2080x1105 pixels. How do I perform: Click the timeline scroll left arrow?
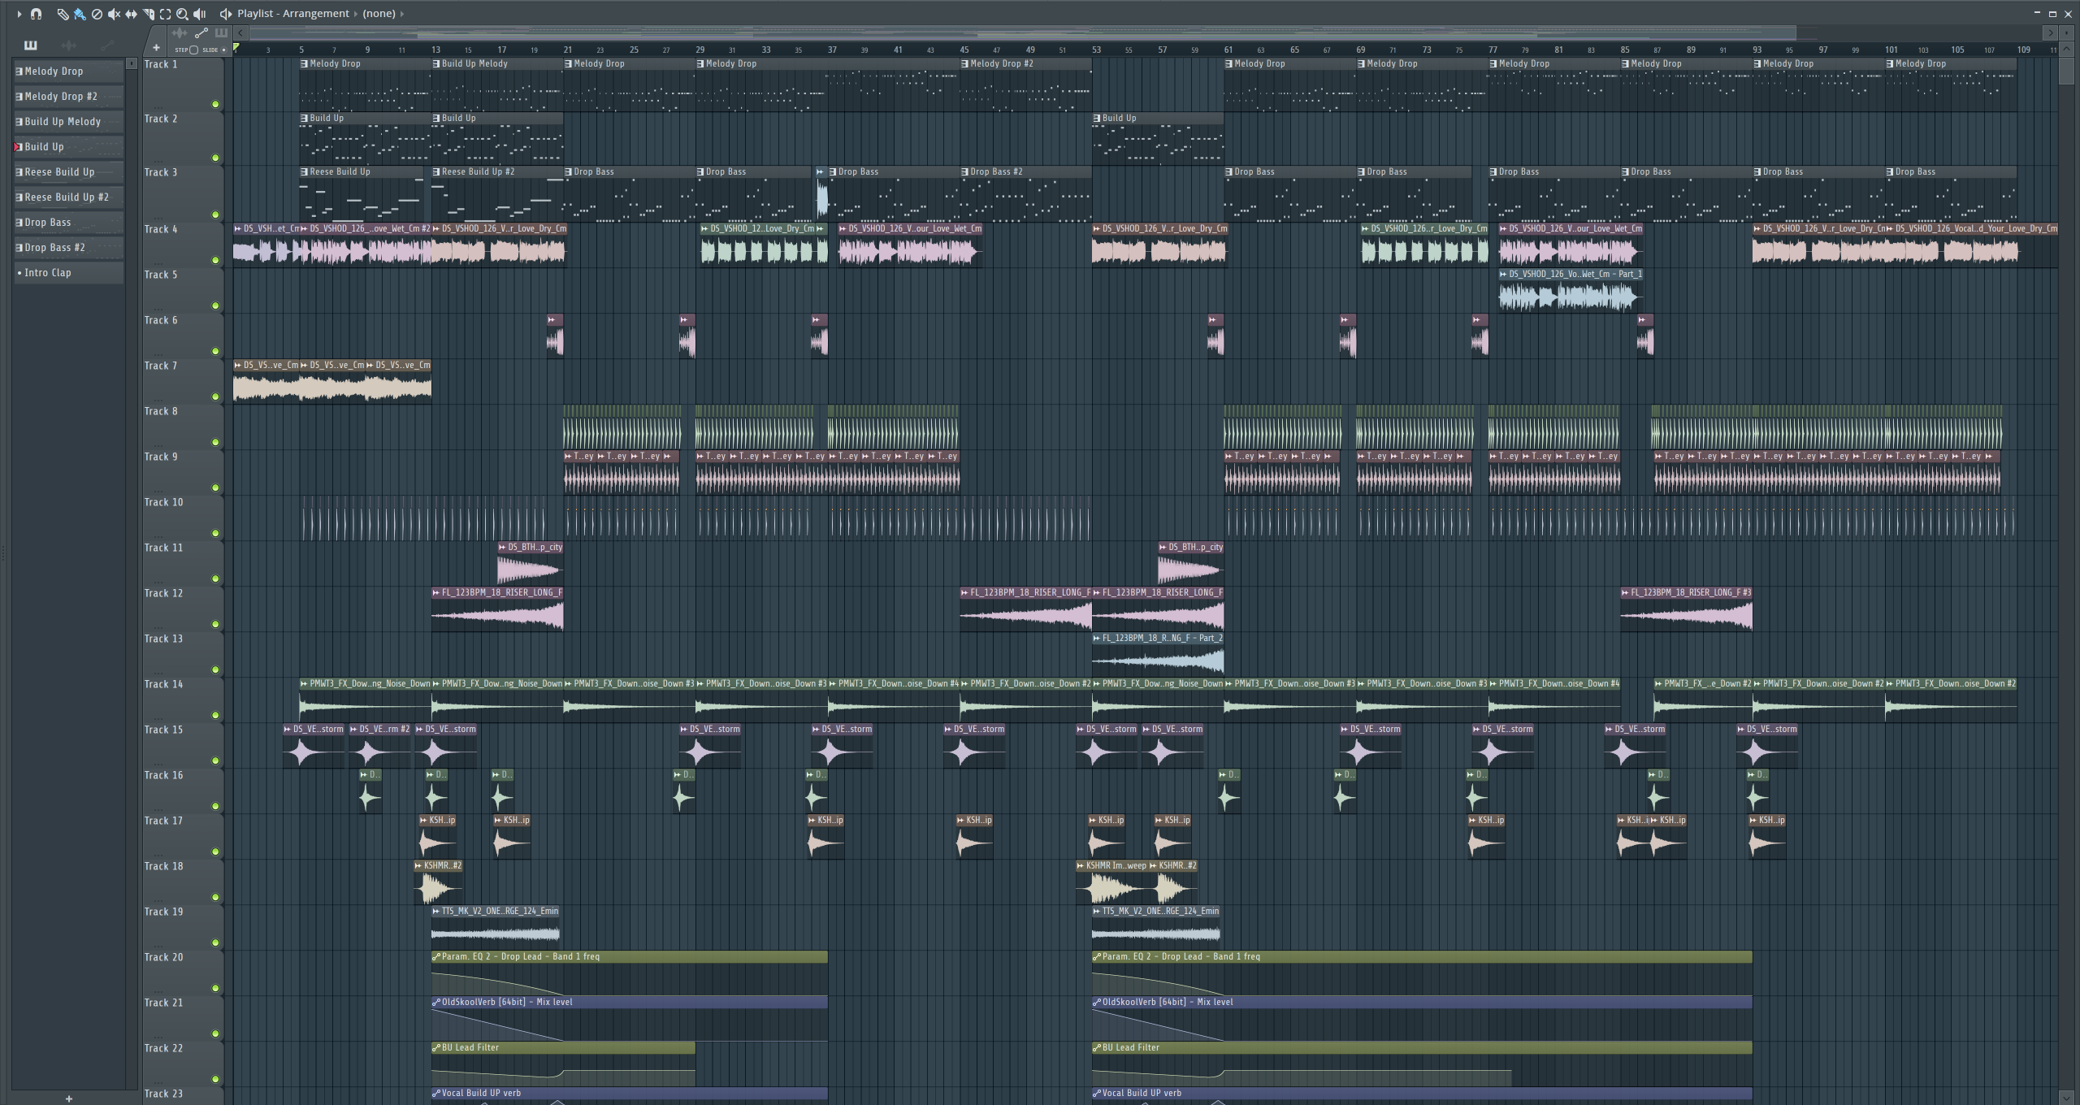click(240, 33)
